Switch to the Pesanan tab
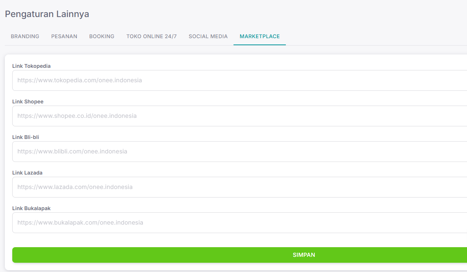Image resolution: width=467 pixels, height=272 pixels. pyautogui.click(x=64, y=36)
